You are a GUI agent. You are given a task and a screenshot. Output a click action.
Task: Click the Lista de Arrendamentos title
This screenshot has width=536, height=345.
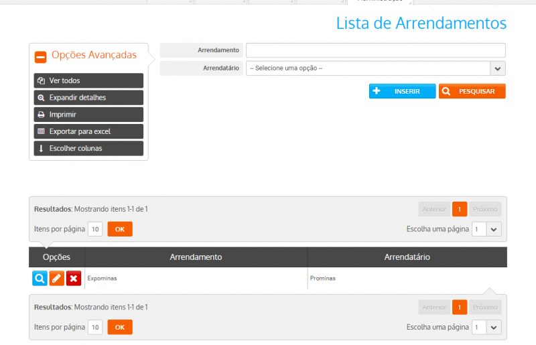[421, 23]
